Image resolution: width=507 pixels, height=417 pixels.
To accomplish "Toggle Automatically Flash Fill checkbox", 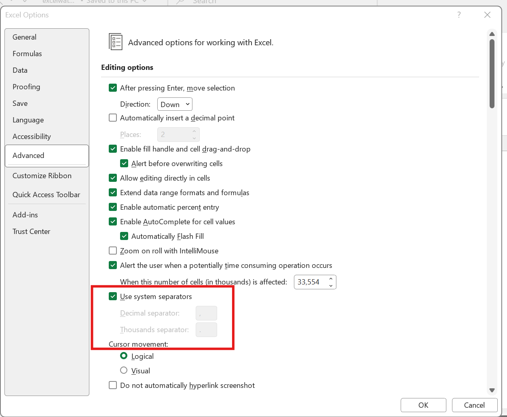I will tap(124, 236).
